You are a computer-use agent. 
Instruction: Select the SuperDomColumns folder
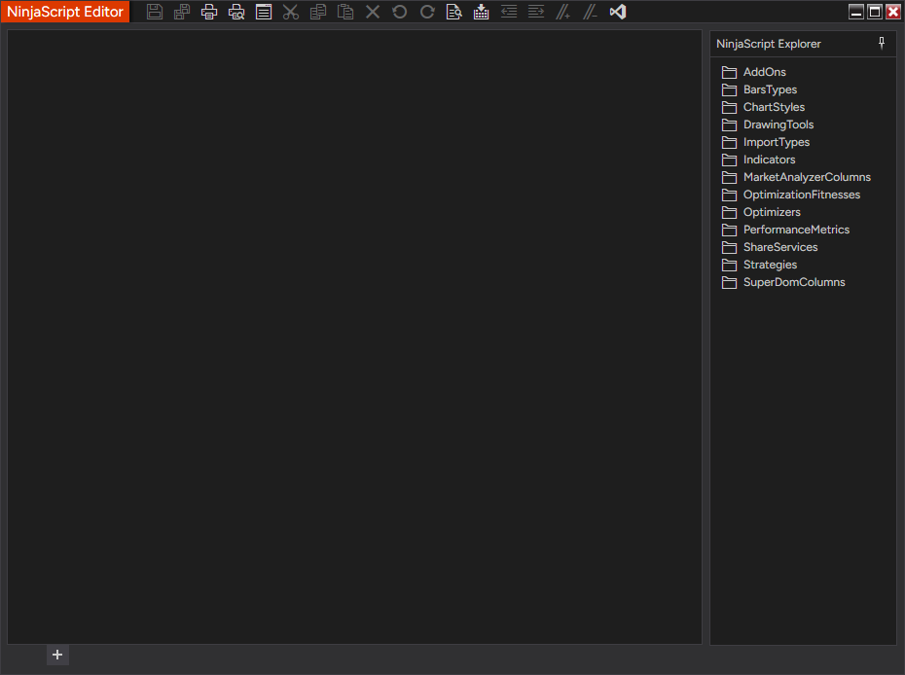tap(783, 282)
